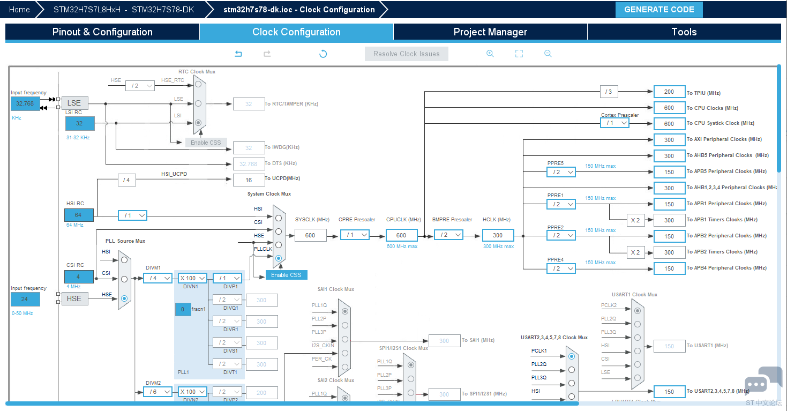
Task: Click the CSI RC value box
Action: [79, 277]
